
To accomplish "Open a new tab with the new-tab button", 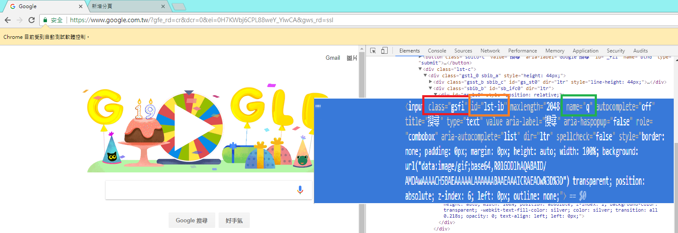I will point(178,6).
